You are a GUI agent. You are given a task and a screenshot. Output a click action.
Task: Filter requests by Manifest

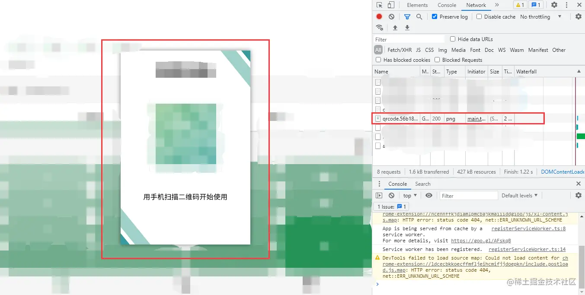(x=538, y=50)
